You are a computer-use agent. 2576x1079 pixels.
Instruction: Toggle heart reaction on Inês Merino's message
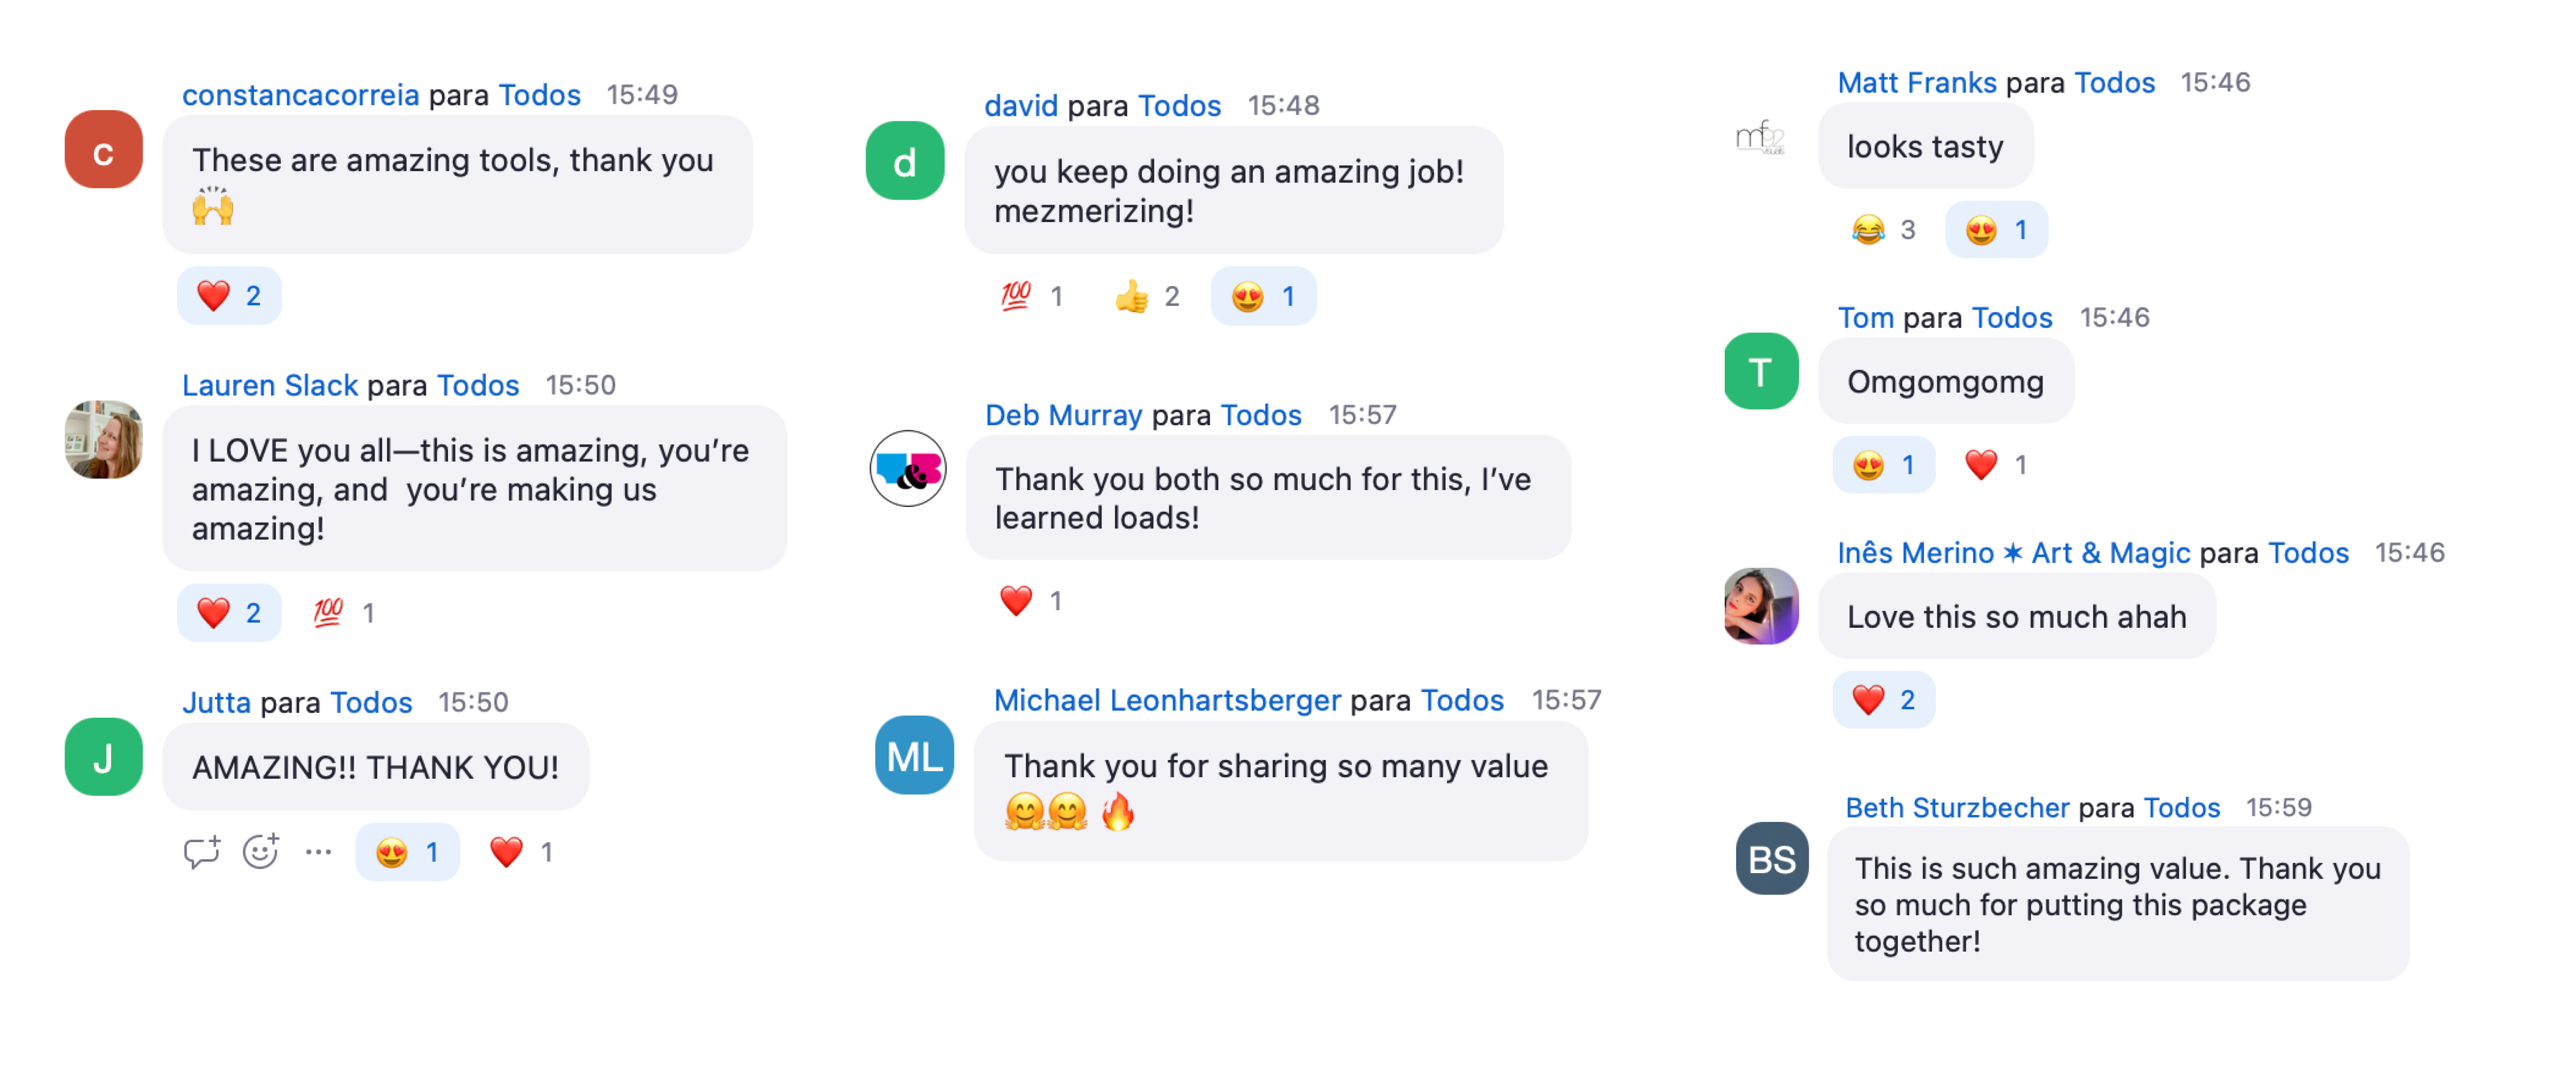tap(1883, 700)
